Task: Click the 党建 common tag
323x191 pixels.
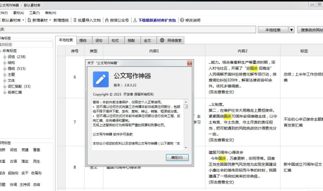Action: (25, 150)
